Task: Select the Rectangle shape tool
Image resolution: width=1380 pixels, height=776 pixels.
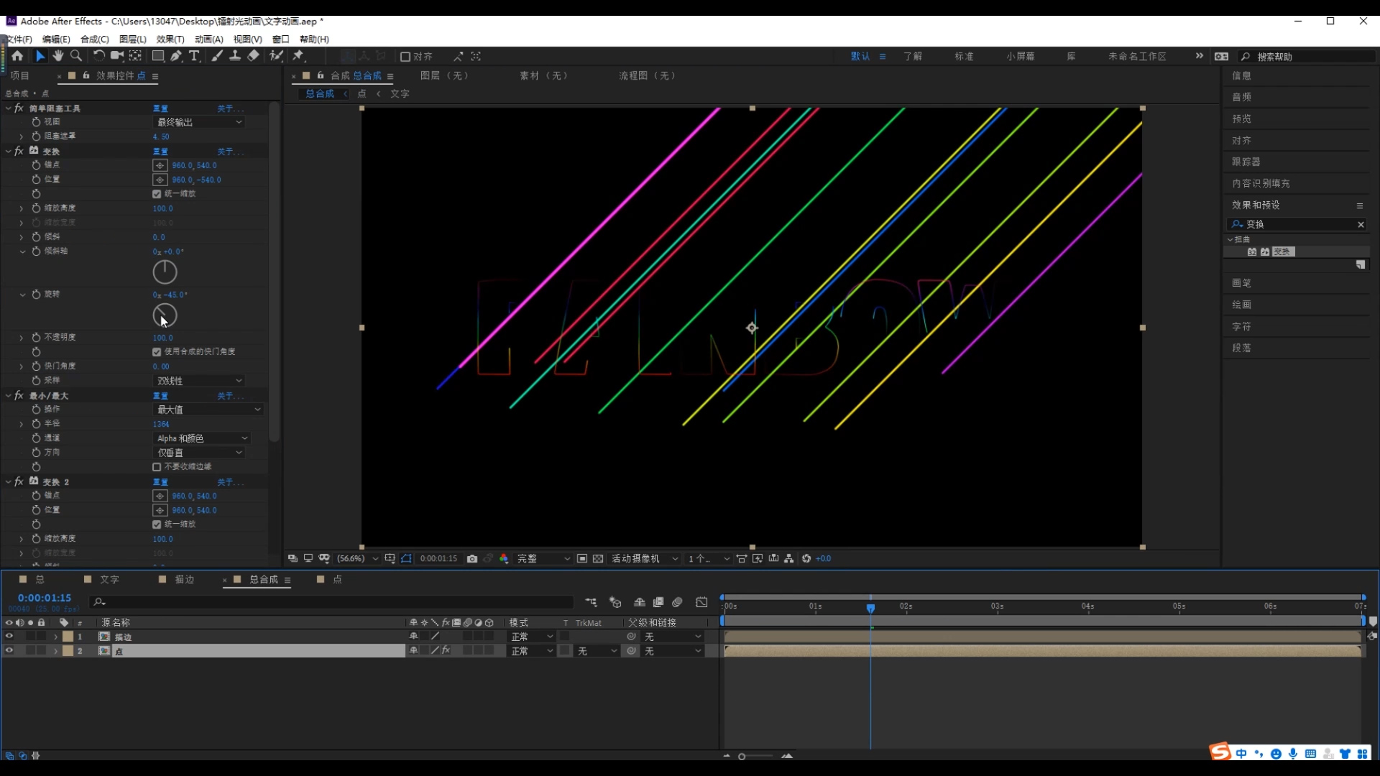Action: pyautogui.click(x=157, y=56)
